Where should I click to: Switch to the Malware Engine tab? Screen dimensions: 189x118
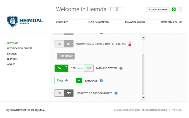[135, 22]
